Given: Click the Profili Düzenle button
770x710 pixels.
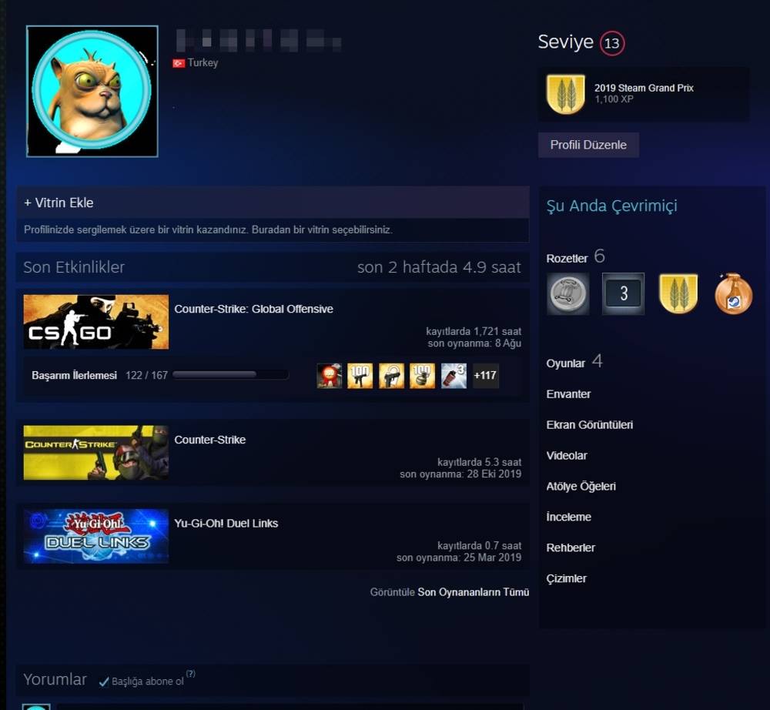Looking at the screenshot, I should 588,145.
